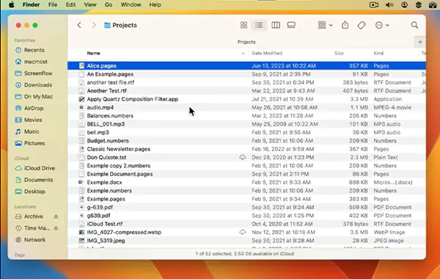
Task: Open the Window menu
Action: pos(131,5)
